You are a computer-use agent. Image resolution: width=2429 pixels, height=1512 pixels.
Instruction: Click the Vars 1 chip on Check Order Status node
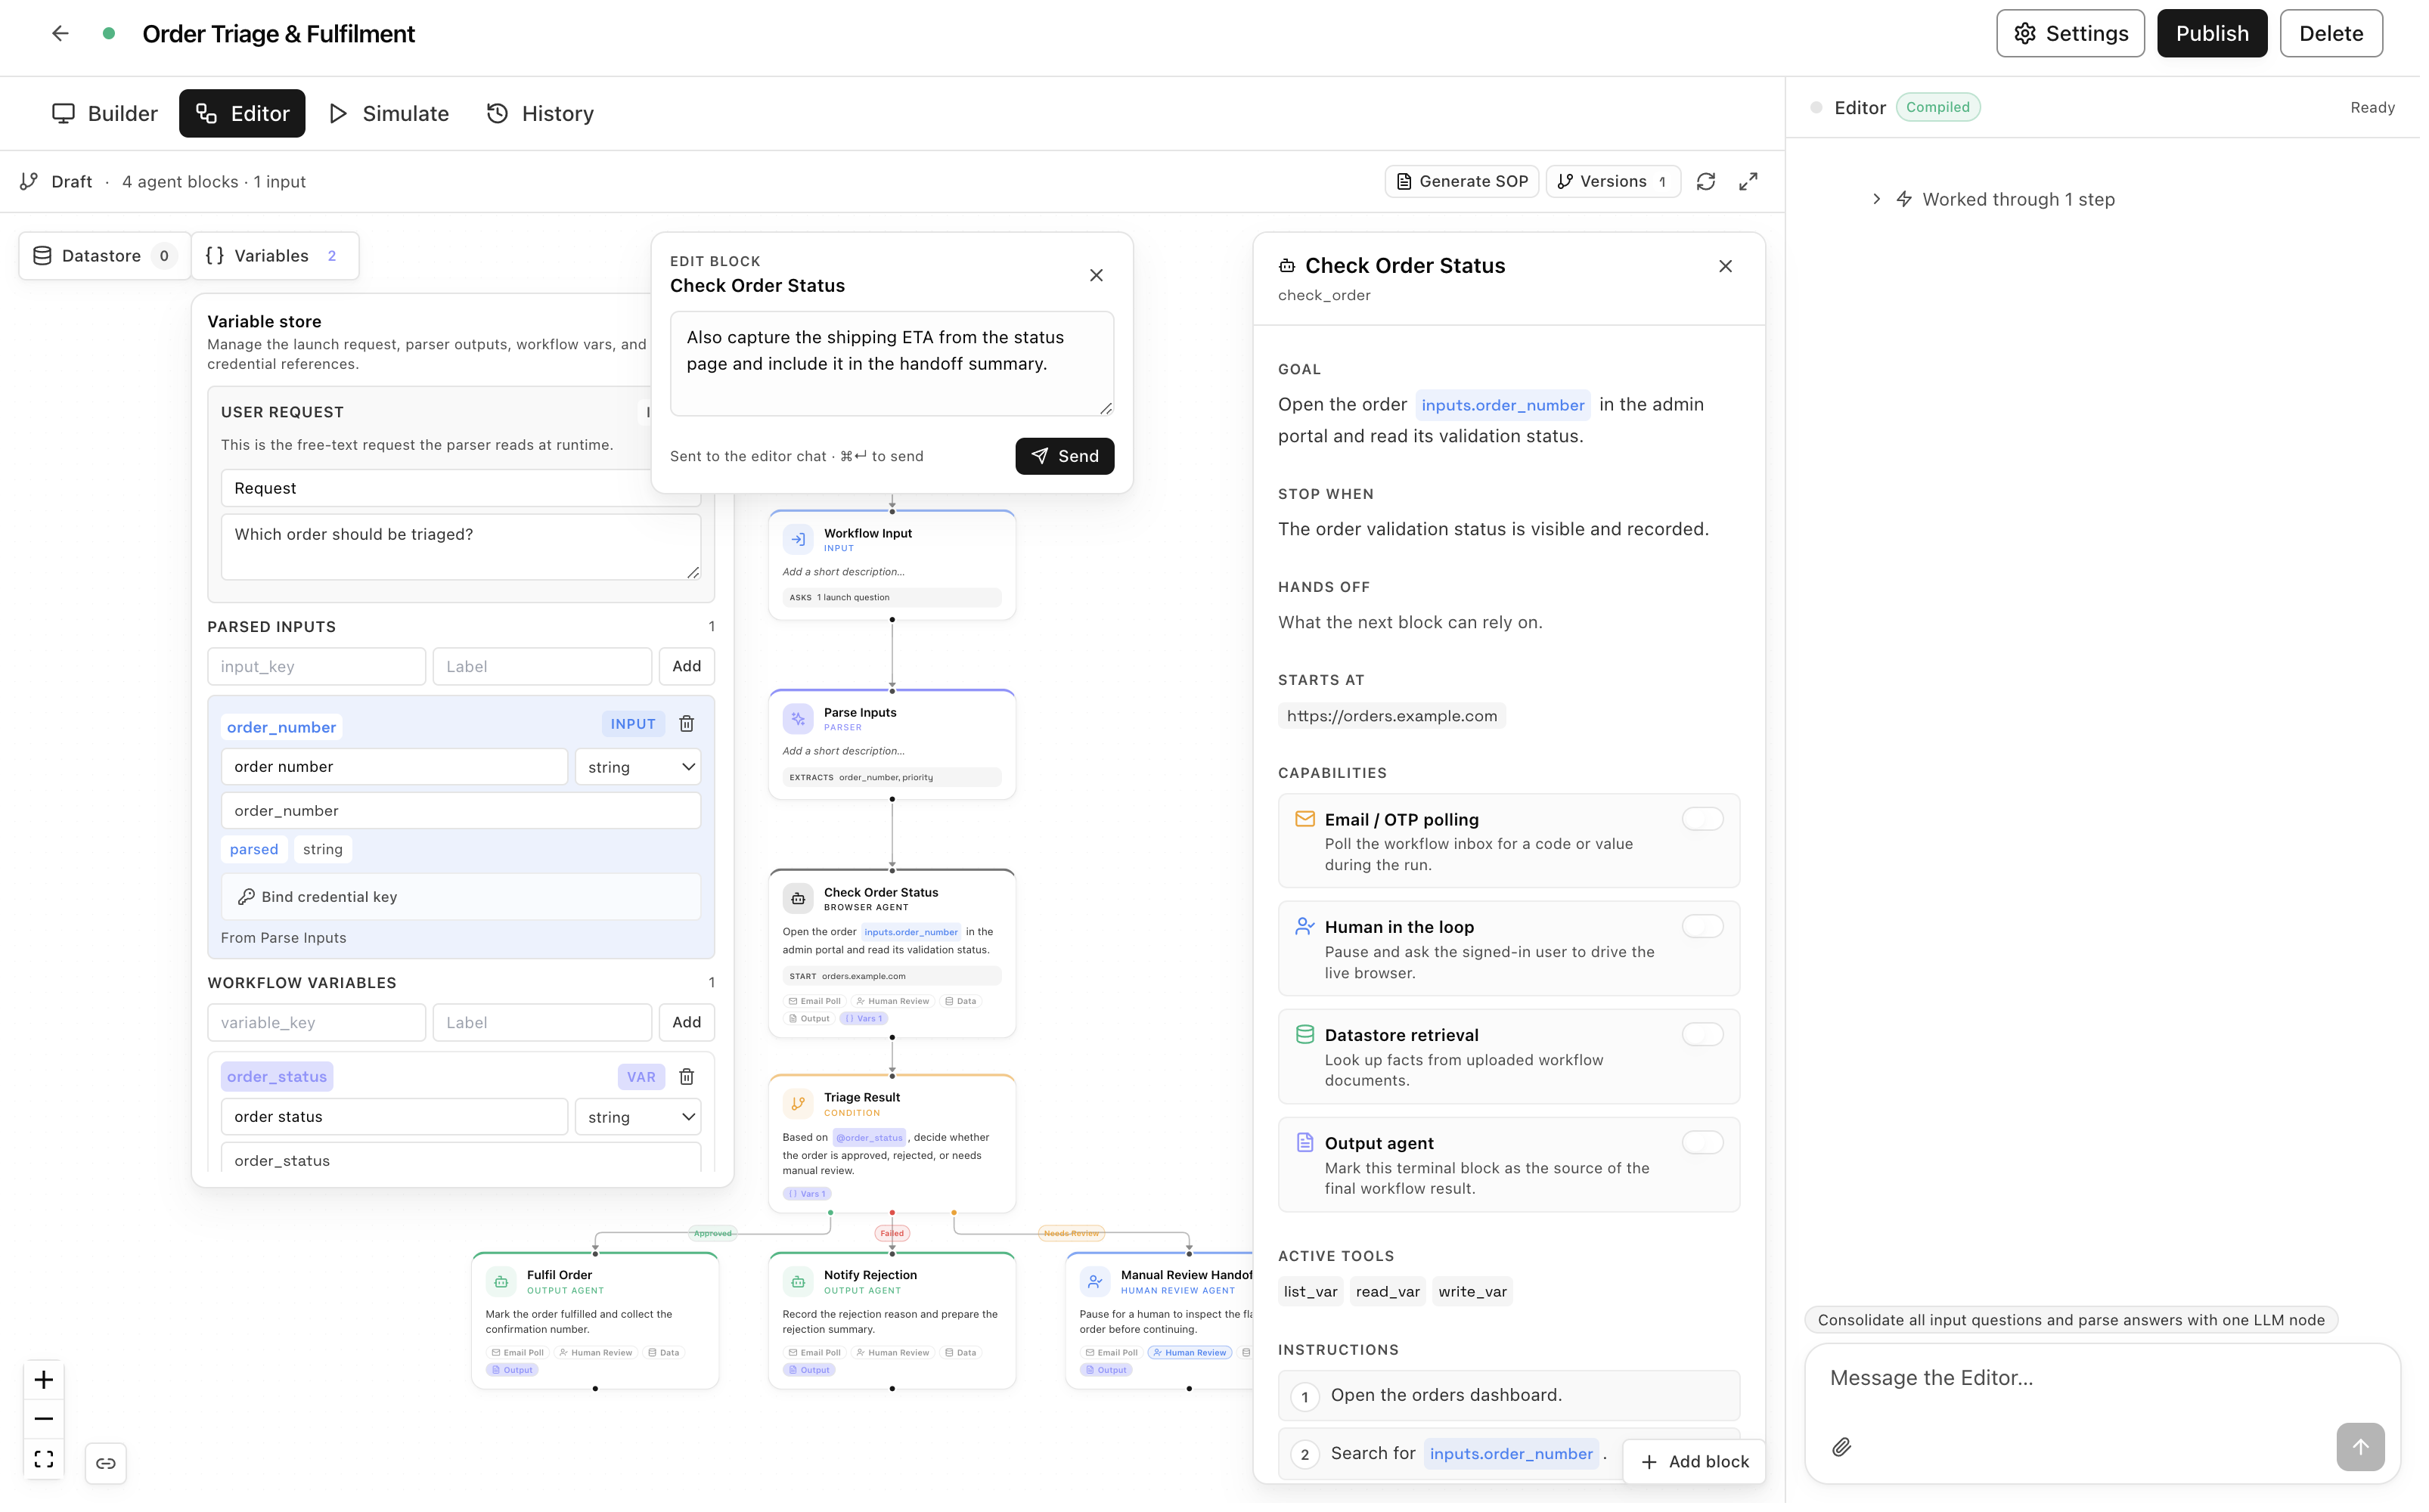[866, 1022]
